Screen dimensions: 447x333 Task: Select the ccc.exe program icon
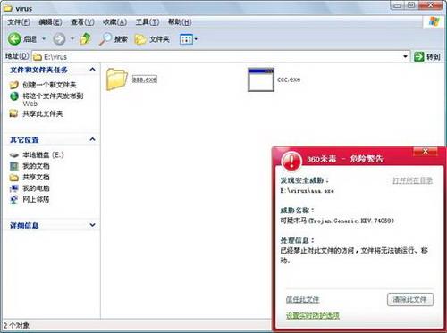(261, 79)
